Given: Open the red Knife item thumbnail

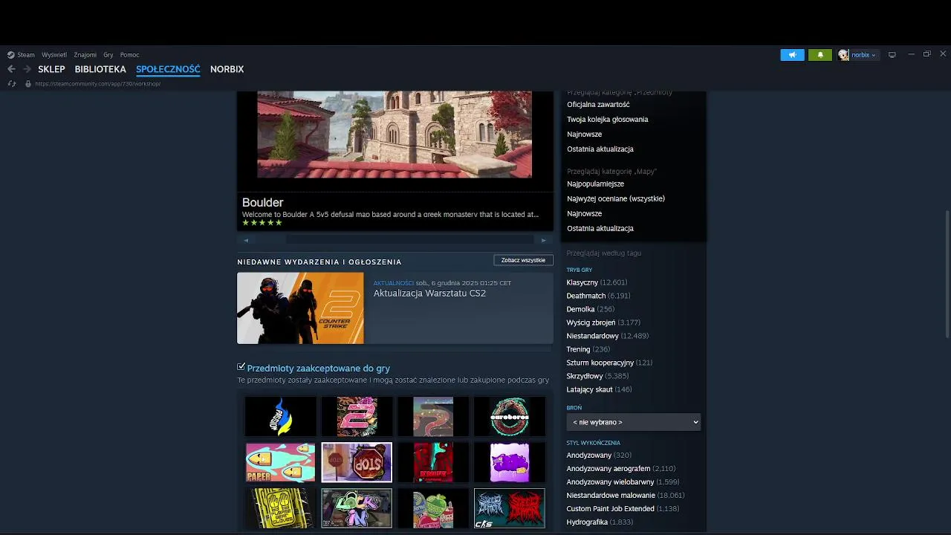Looking at the screenshot, I should click(433, 462).
